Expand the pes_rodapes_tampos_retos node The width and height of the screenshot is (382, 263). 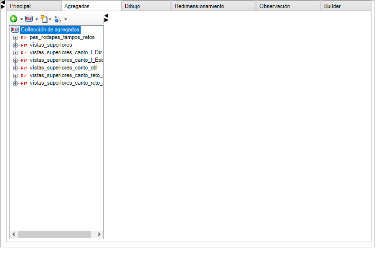(15, 38)
